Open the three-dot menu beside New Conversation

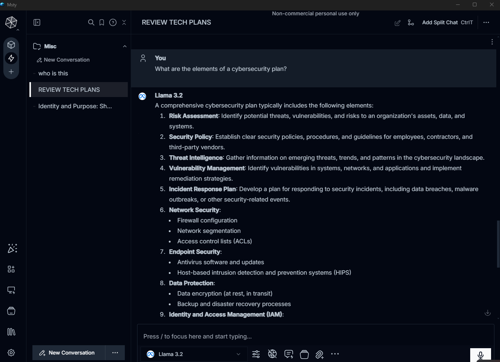pyautogui.click(x=115, y=353)
